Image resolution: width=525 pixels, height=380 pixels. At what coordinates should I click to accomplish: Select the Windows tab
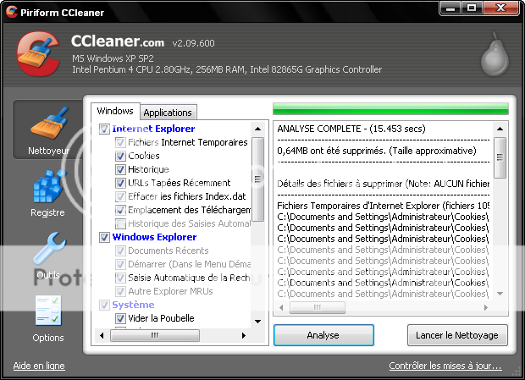pyautogui.click(x=115, y=111)
